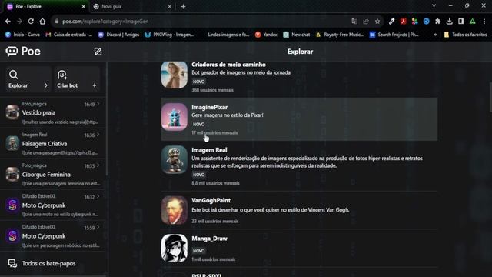The image size is (492, 277).
Task: Close the Poe - Explore tab
Action: (84, 7)
